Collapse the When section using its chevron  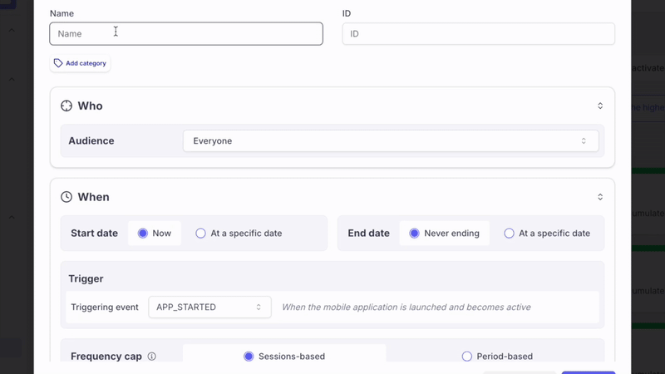click(600, 197)
